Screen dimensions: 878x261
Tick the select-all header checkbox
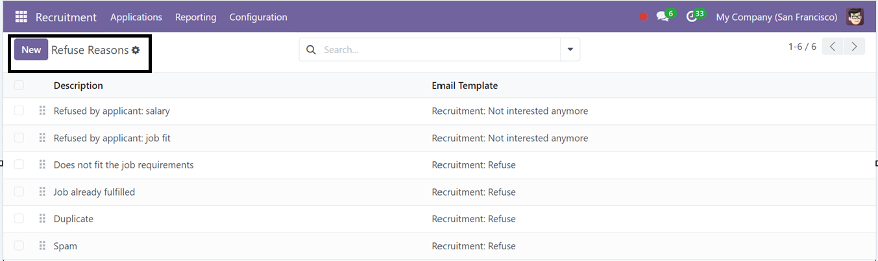tap(19, 85)
